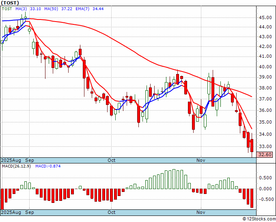Click Oct on the MACD panel date axis
The image size is (276, 222).
point(112,212)
